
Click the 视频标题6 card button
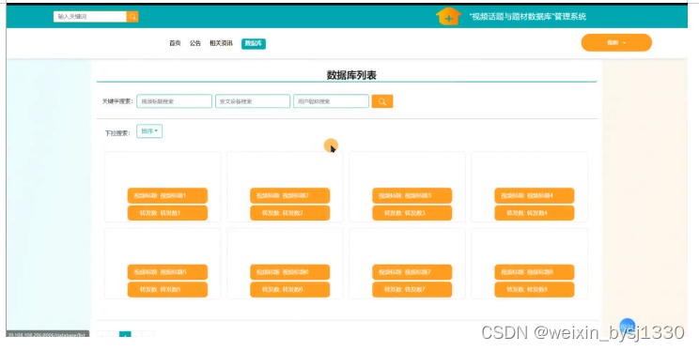[289, 272]
